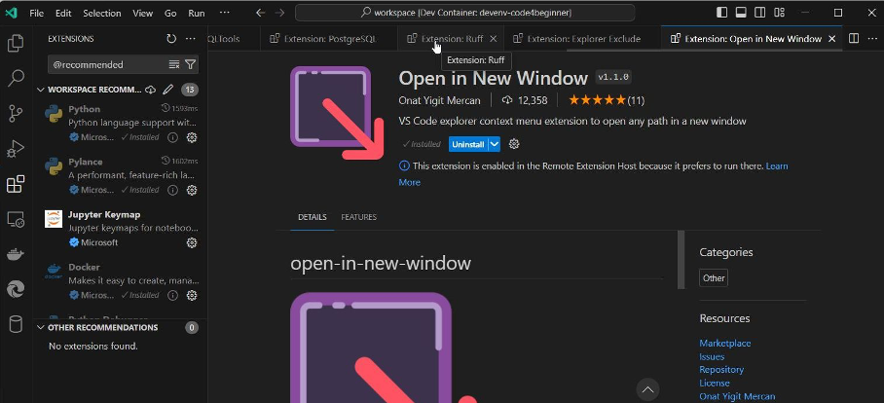Open manage gear for Pylance extension
The image size is (884, 403).
[192, 190]
